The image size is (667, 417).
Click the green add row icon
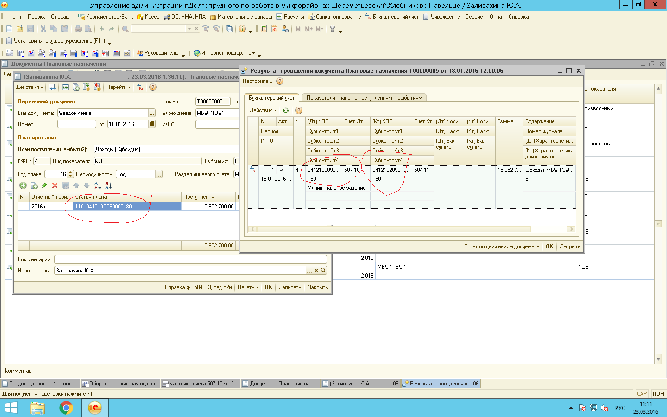pos(23,185)
